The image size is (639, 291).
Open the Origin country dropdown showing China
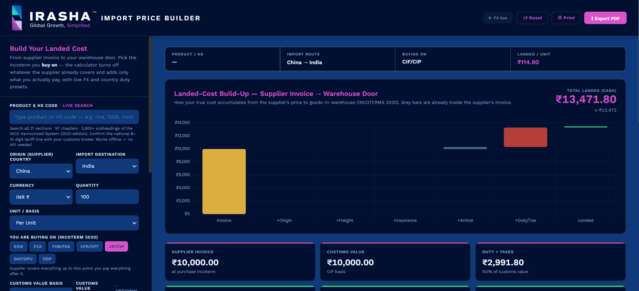pyautogui.click(x=41, y=171)
